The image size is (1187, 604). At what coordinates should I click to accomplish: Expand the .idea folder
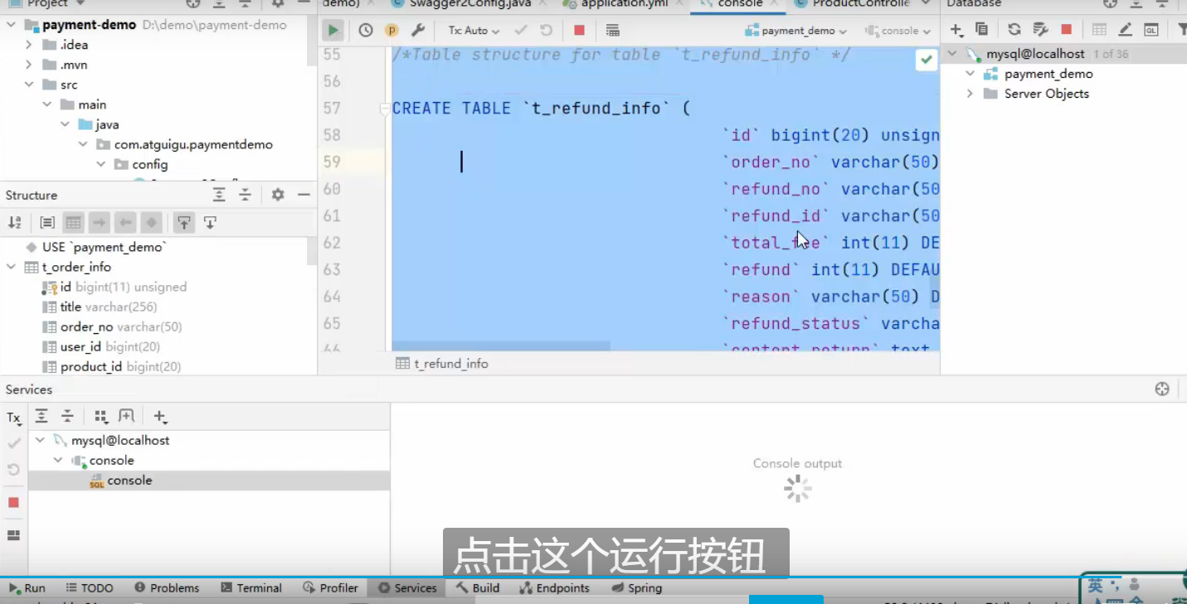click(29, 45)
